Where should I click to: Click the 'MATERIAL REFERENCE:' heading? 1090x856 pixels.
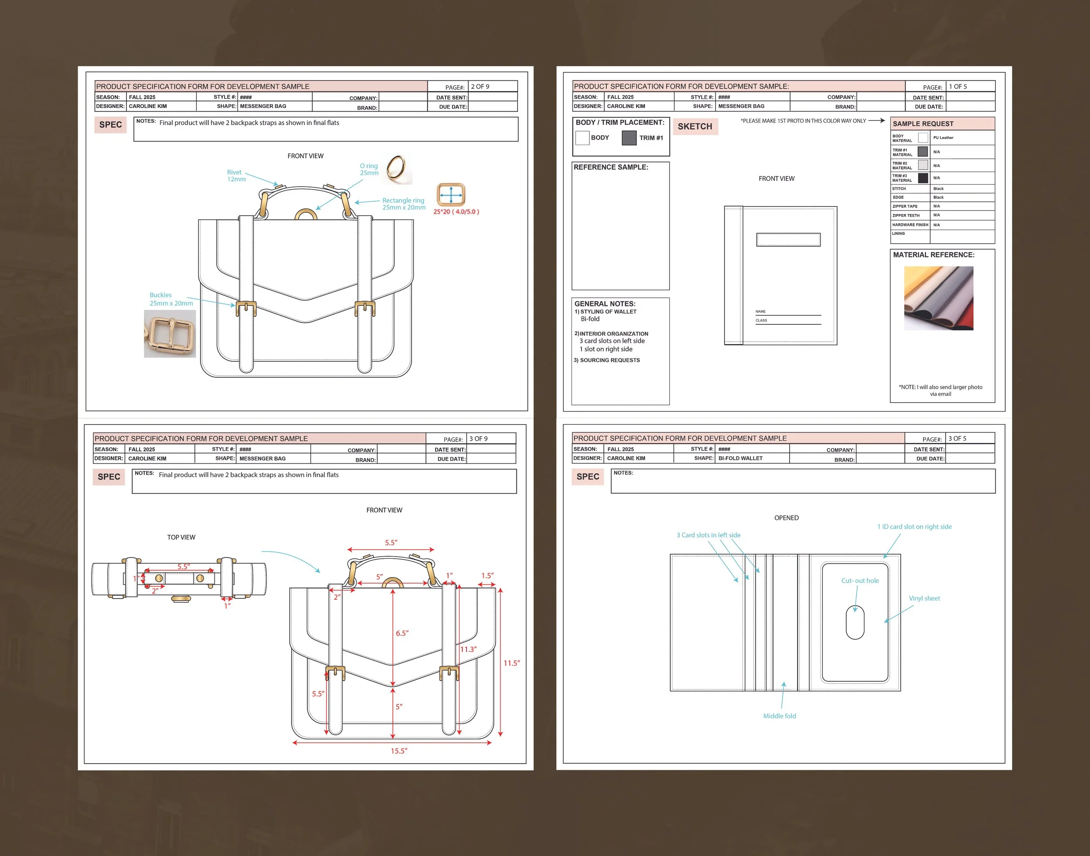coord(933,255)
